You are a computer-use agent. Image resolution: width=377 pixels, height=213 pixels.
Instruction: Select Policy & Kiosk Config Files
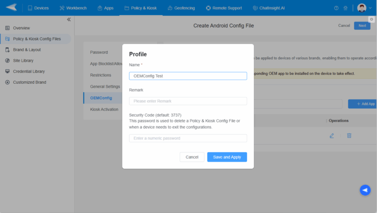tap(35, 39)
